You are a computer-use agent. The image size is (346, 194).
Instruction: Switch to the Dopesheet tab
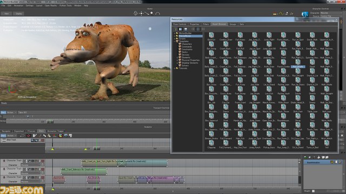tap(19, 131)
